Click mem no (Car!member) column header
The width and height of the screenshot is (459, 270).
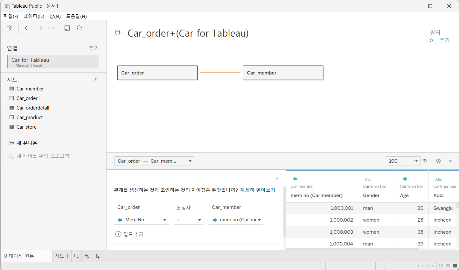[316, 195]
